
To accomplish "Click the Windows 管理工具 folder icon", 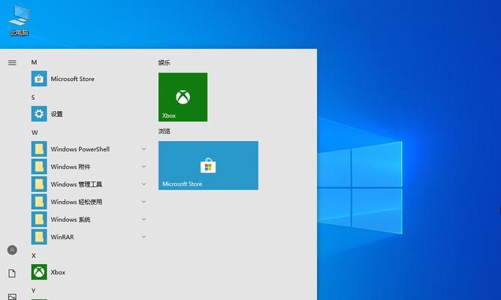I will click(39, 184).
